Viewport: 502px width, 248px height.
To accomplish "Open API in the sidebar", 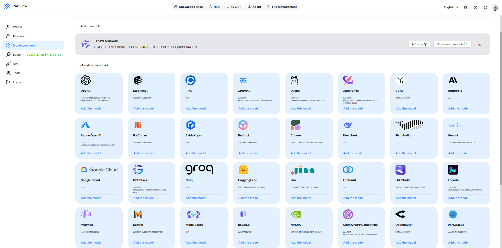I will point(32,64).
